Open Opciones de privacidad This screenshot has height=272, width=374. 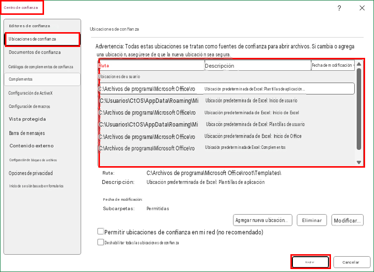pos(31,173)
